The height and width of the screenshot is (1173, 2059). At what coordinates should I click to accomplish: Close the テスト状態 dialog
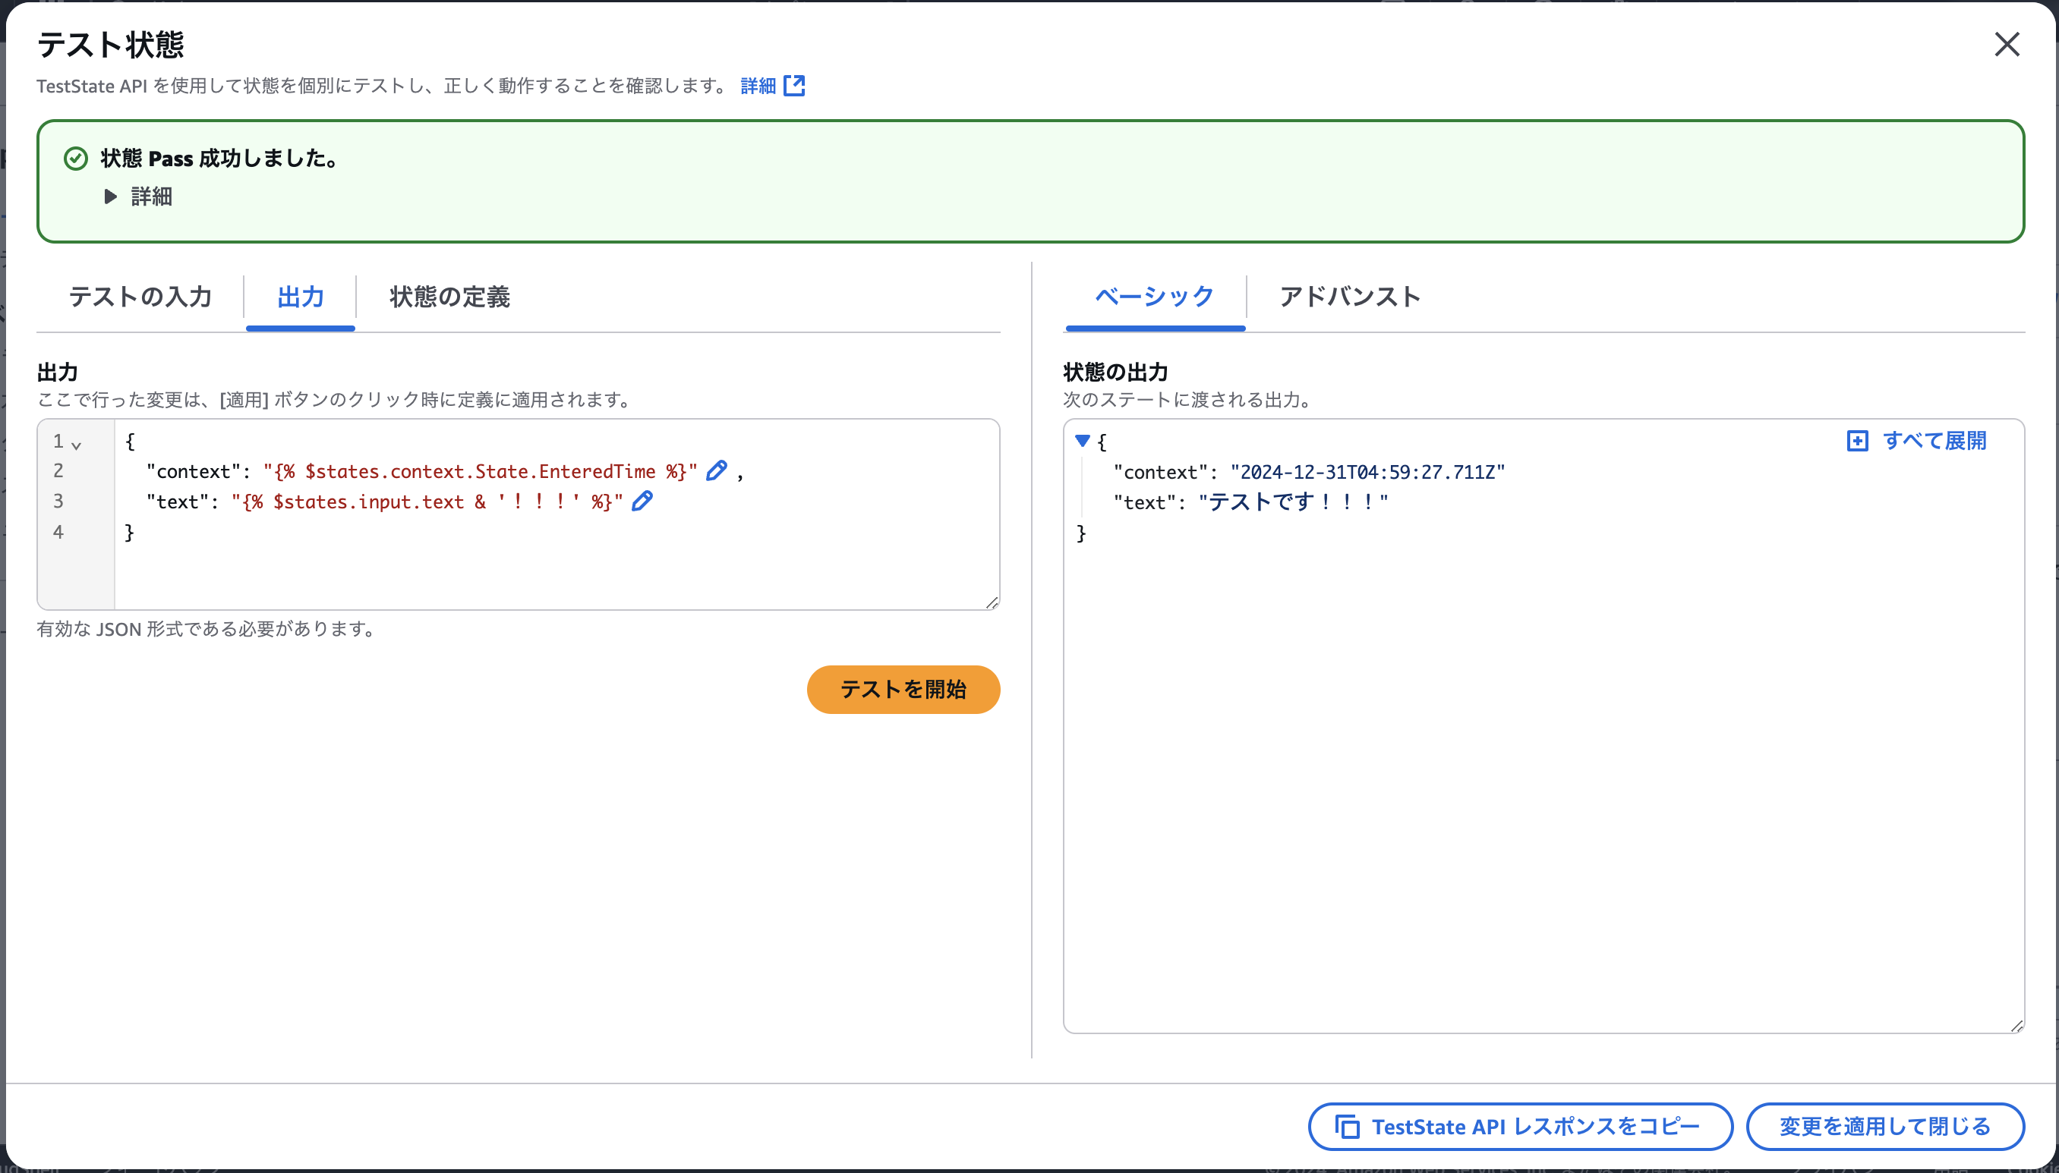pos(2008,45)
